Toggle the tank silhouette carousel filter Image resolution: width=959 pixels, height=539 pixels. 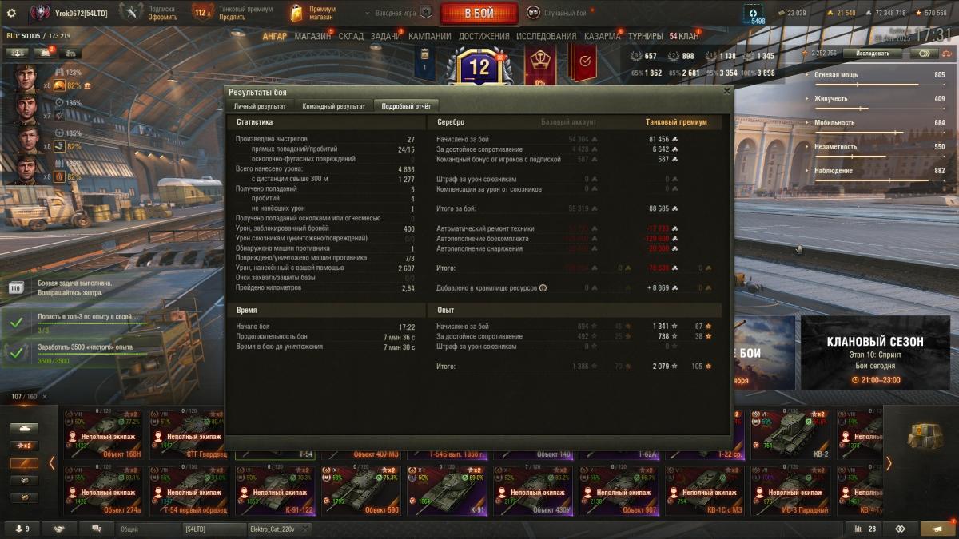tap(24, 428)
